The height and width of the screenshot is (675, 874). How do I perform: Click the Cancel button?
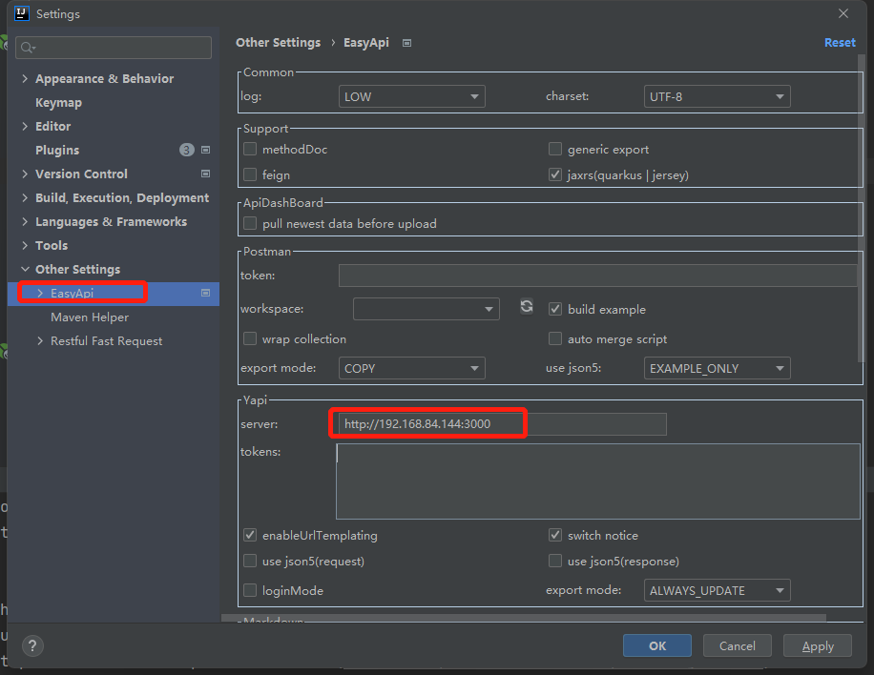pyautogui.click(x=737, y=645)
